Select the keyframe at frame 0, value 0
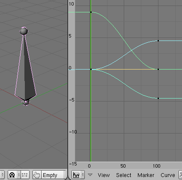This screenshot has width=182, height=180. click(91, 70)
